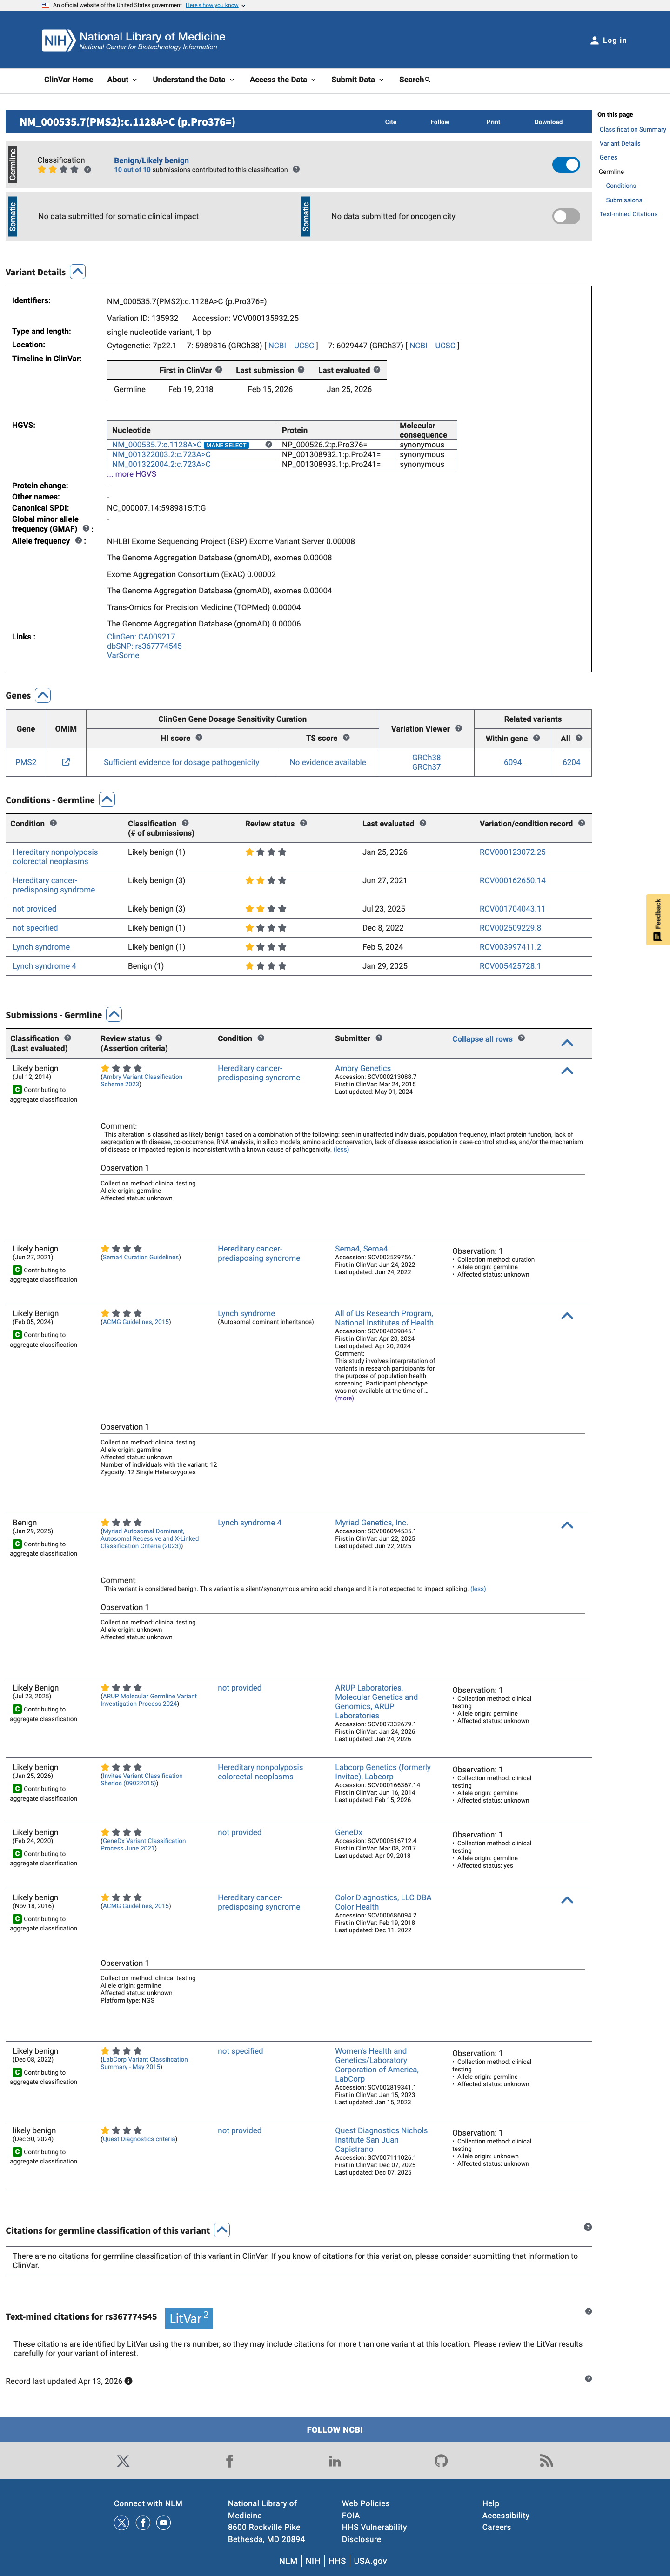Screen dimensions: 670x2576
Task: Open the About dropdown menu
Action: [122, 80]
